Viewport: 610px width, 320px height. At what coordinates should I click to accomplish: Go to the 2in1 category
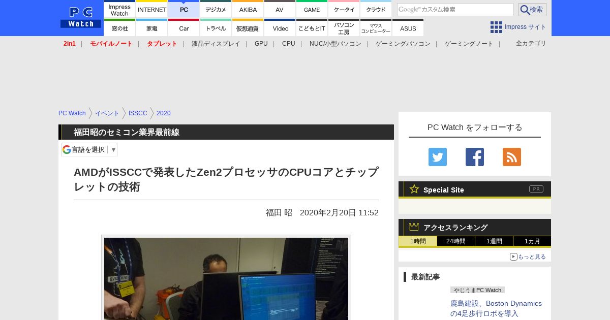(70, 44)
